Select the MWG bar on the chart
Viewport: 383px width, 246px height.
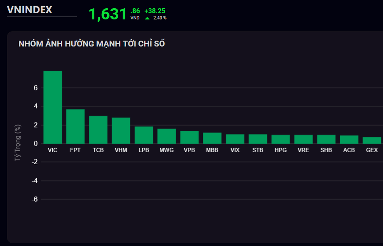click(x=166, y=136)
